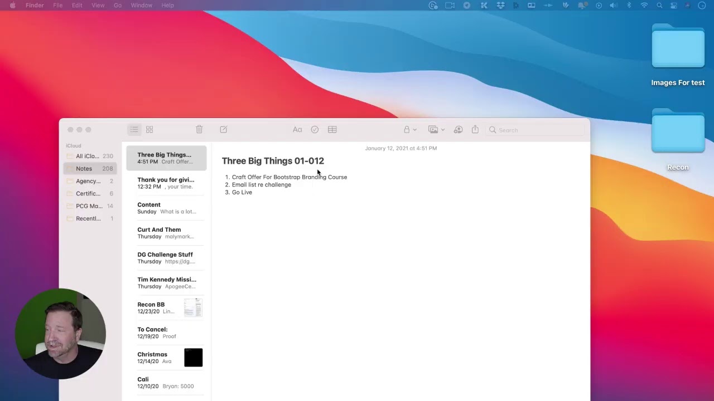Add people to note via collaborate icon
This screenshot has height=401, width=714.
pos(458,130)
